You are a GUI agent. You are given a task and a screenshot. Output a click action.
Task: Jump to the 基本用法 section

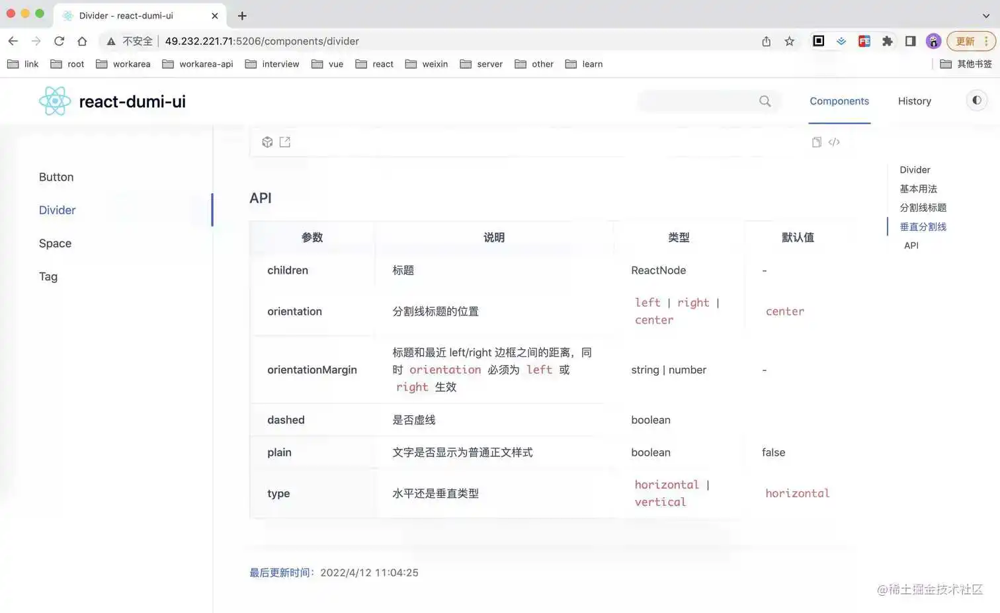[919, 189]
